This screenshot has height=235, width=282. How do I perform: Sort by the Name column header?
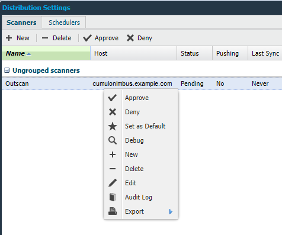46,53
